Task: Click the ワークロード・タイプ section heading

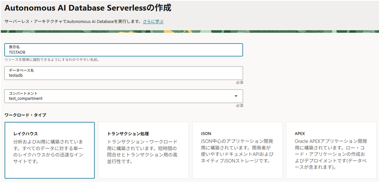Action: tap(25, 115)
